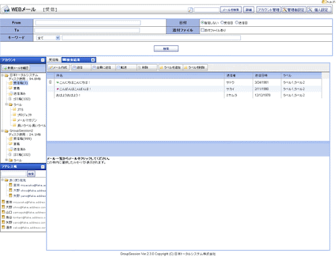Collapse the 日本トータルシステム account tree node
This screenshot has width=336, height=261.
(3, 75)
